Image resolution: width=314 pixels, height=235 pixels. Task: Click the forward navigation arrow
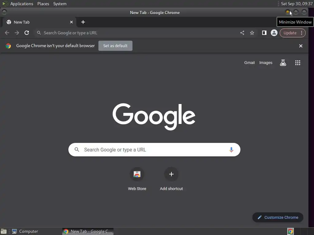(17, 33)
